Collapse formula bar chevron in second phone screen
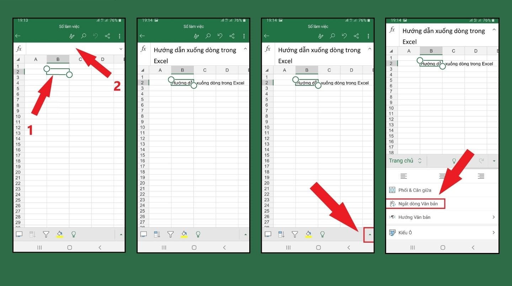Screen dimensions: 512x286 click(x=245, y=49)
